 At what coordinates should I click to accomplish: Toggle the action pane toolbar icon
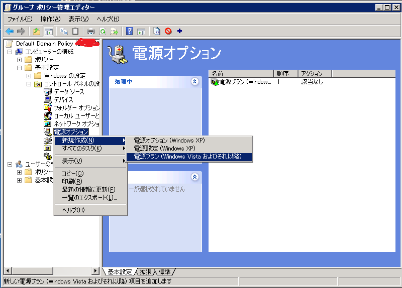(x=141, y=32)
